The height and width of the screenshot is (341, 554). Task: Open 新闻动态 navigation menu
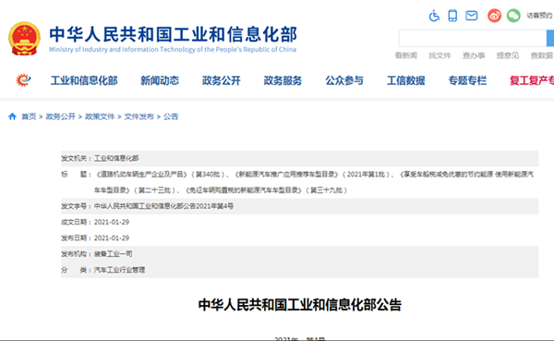pos(160,80)
